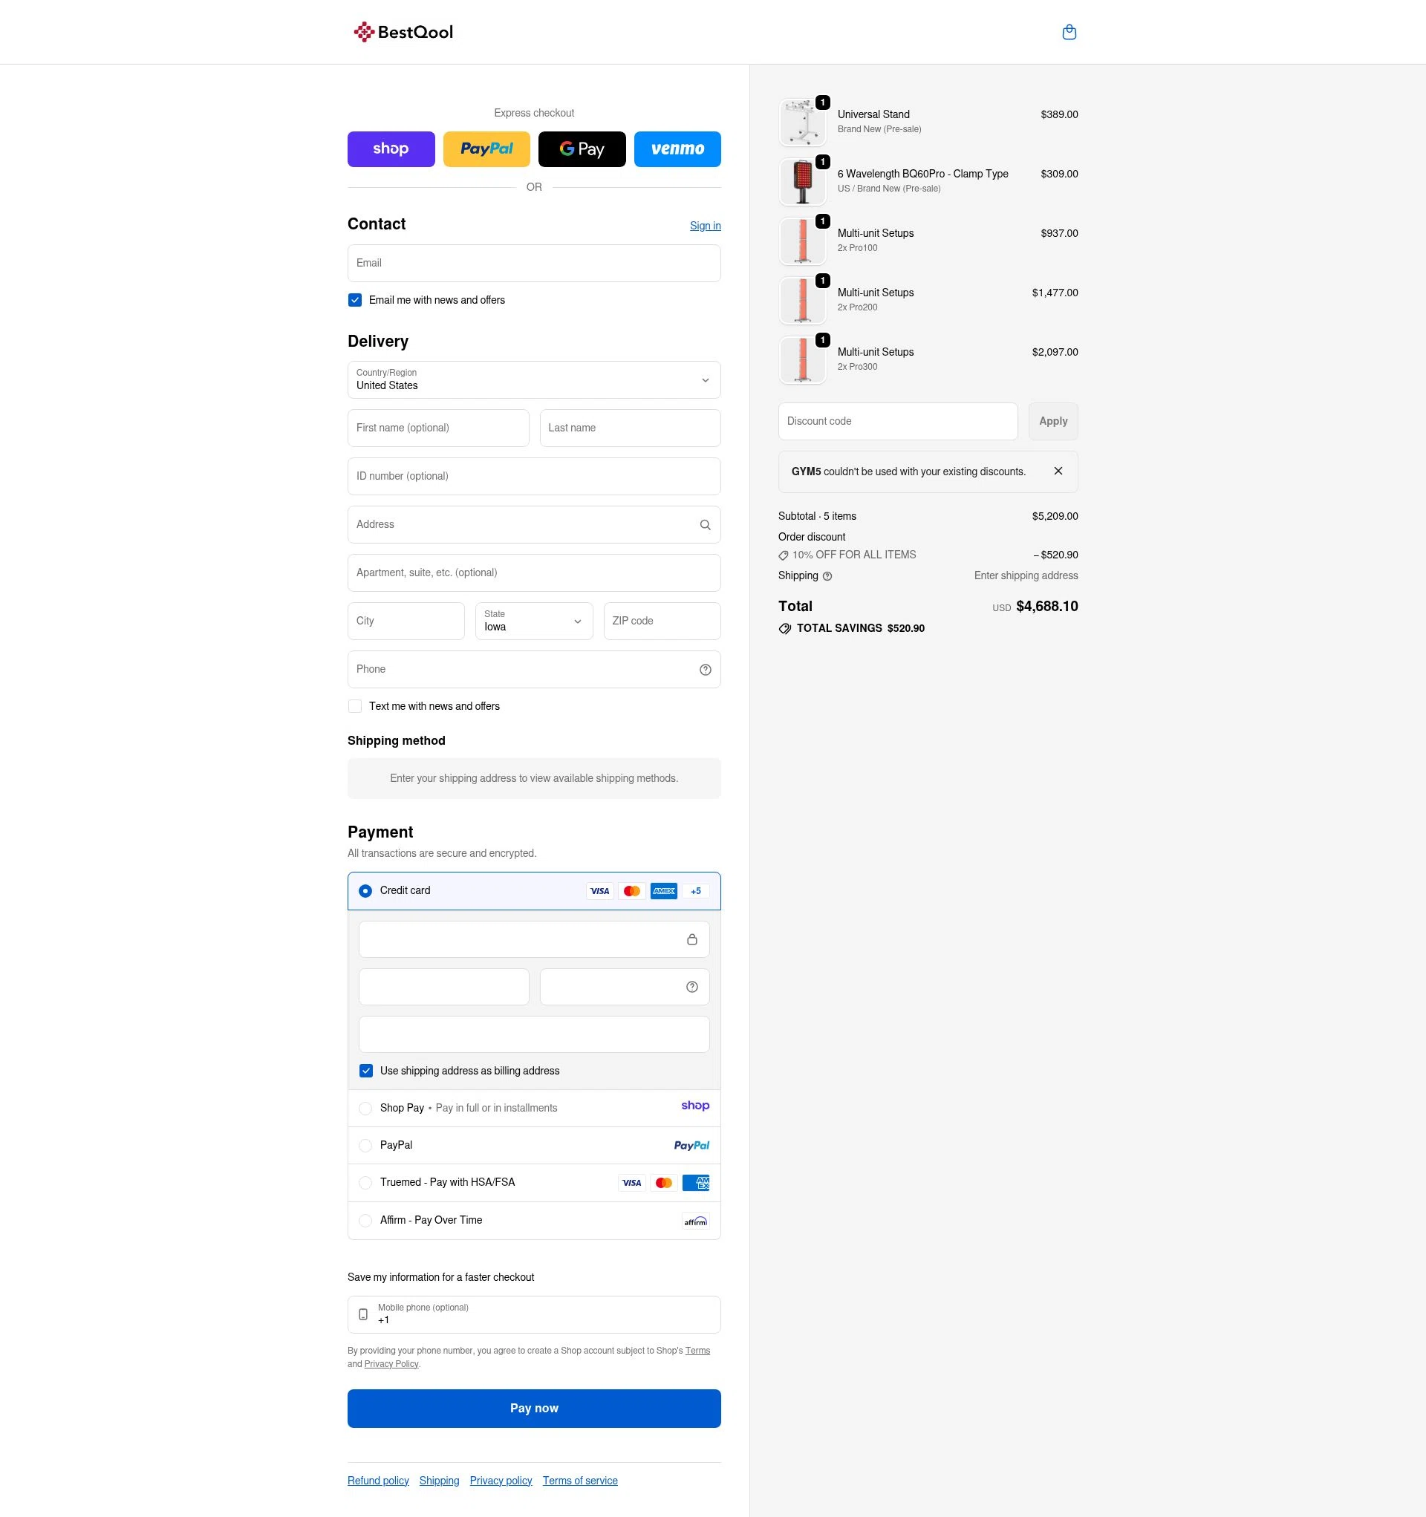
Task: Open the Country/Region dropdown
Action: pyautogui.click(x=533, y=380)
